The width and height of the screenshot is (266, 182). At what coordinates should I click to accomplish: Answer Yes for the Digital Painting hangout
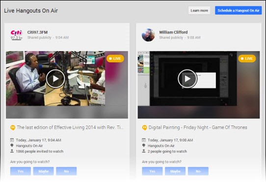152,171
